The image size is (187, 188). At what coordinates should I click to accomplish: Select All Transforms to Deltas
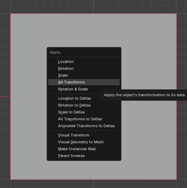[84, 119]
